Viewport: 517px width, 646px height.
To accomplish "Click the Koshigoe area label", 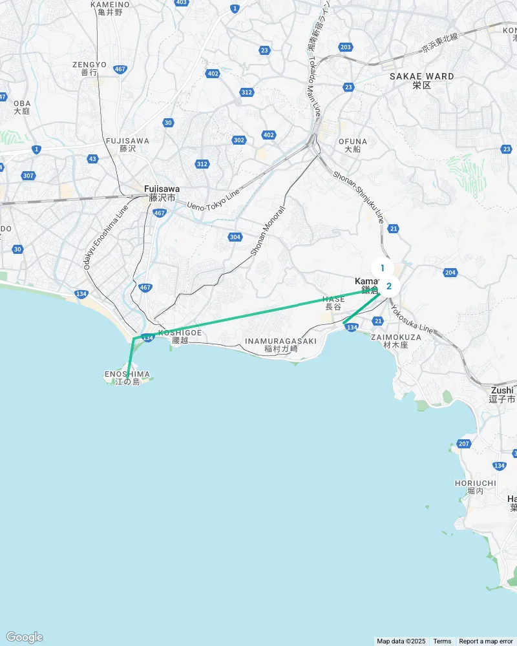I will [180, 337].
